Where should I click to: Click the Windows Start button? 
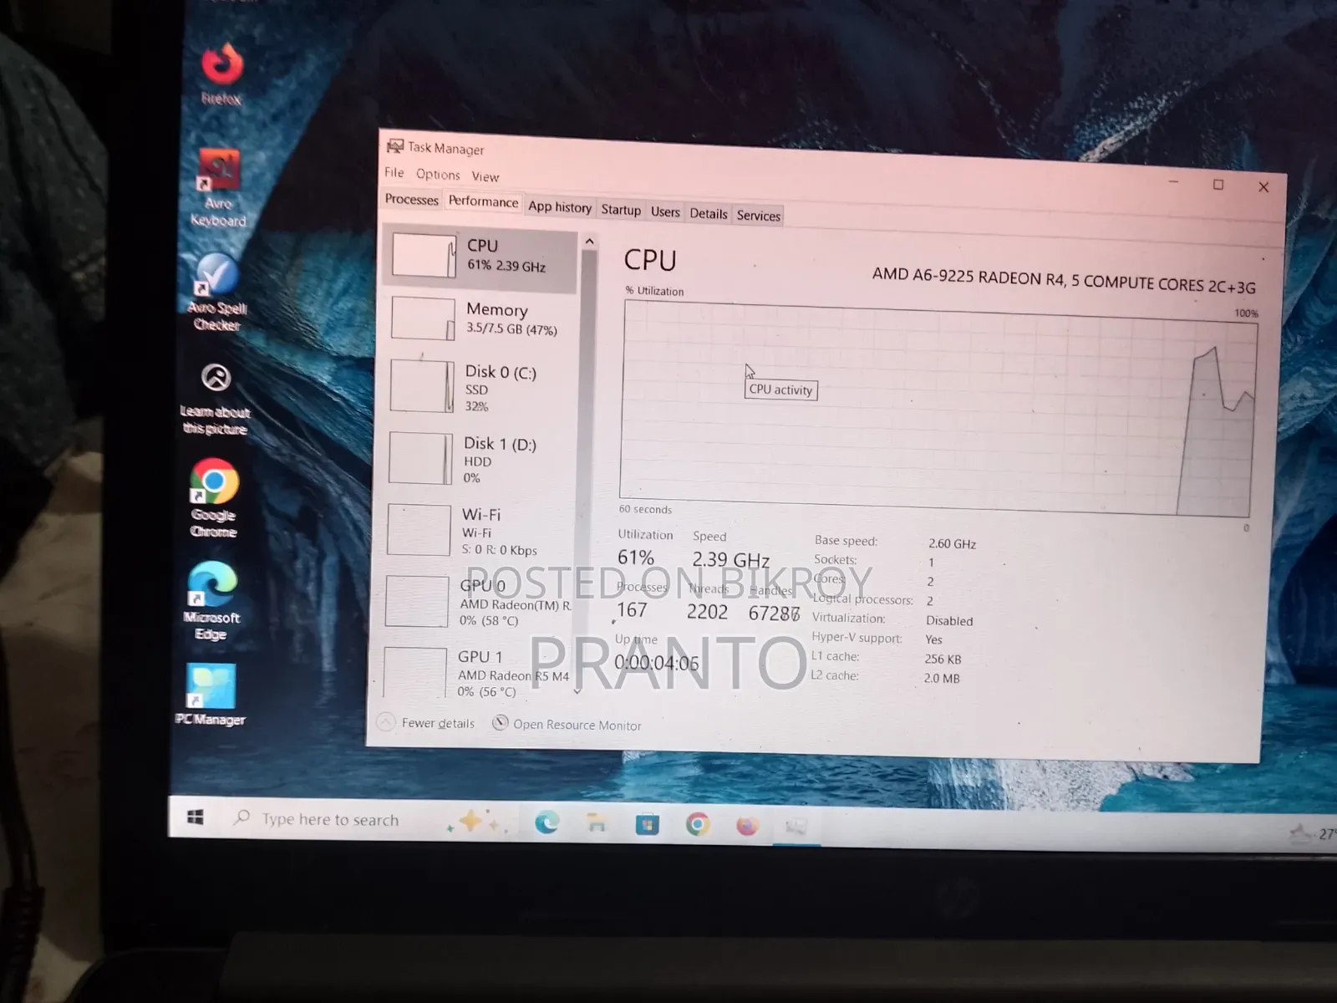[196, 817]
